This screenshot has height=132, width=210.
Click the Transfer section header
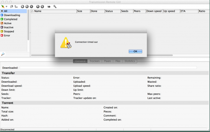coord(105,73)
